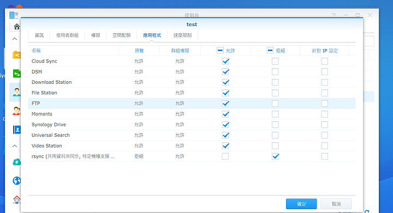Open the 權限 tab
This screenshot has height=213, width=393.
96,35
